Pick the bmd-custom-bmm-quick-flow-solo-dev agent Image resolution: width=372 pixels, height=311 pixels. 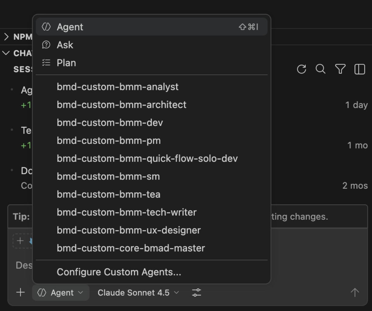coord(147,158)
